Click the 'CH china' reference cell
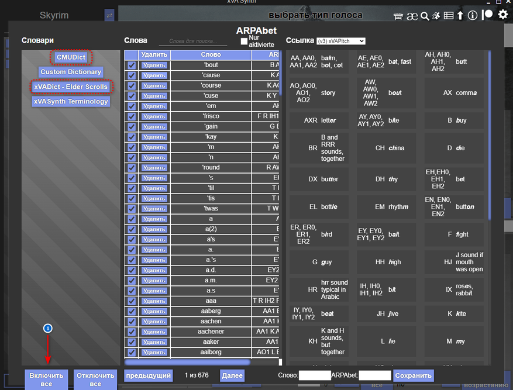Viewport: 513px width, 390px height. 387,148
